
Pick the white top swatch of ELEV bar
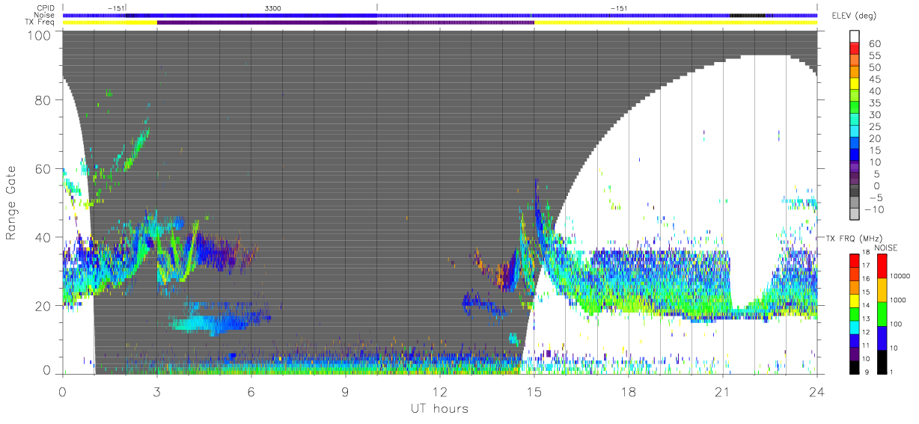click(x=855, y=37)
